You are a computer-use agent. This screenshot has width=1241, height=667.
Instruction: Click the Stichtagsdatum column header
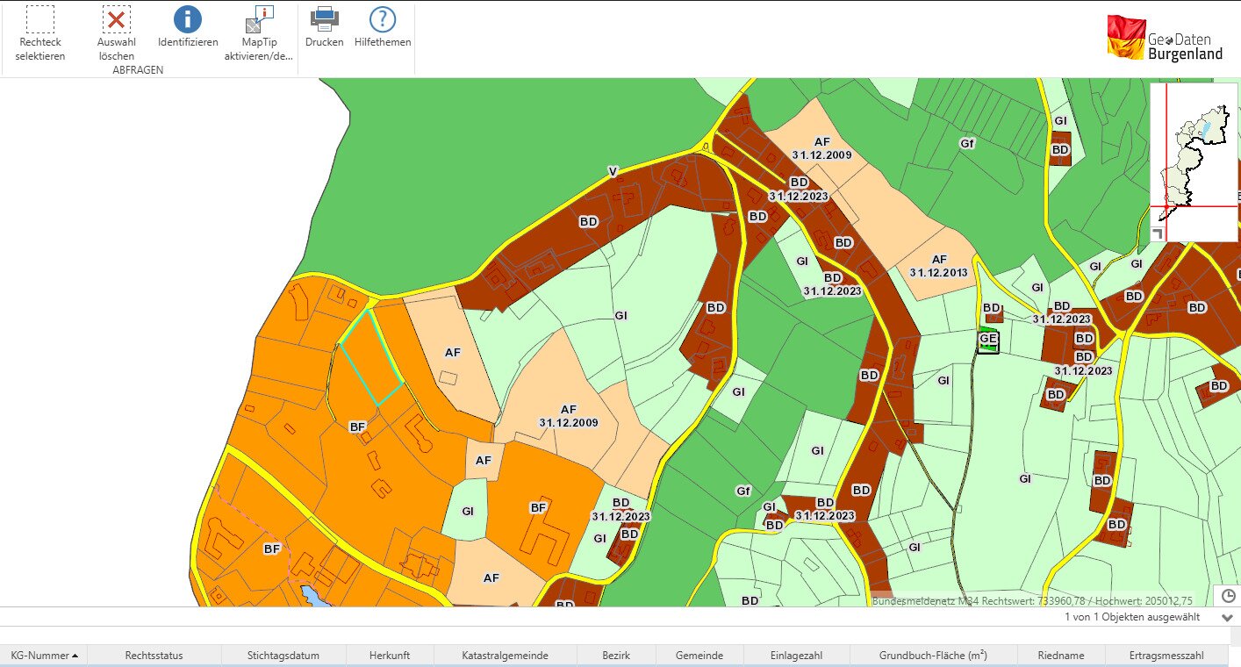(x=283, y=656)
